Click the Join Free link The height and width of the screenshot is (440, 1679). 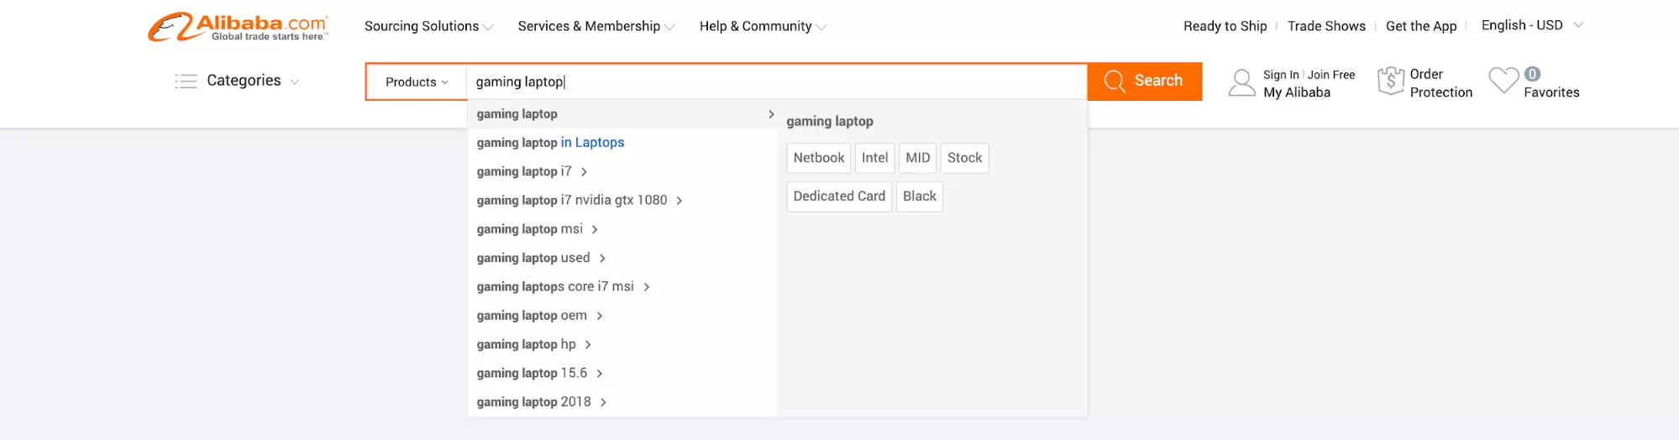pyautogui.click(x=1331, y=75)
